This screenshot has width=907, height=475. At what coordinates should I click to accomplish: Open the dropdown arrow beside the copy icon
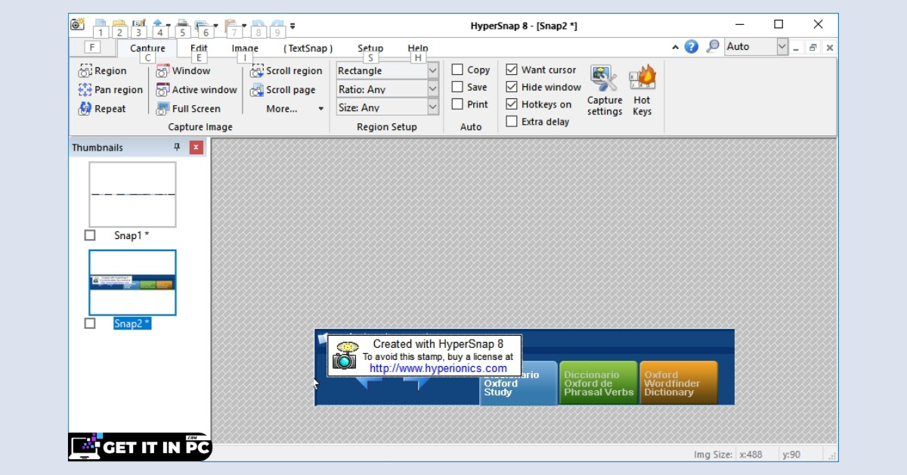tap(215, 26)
